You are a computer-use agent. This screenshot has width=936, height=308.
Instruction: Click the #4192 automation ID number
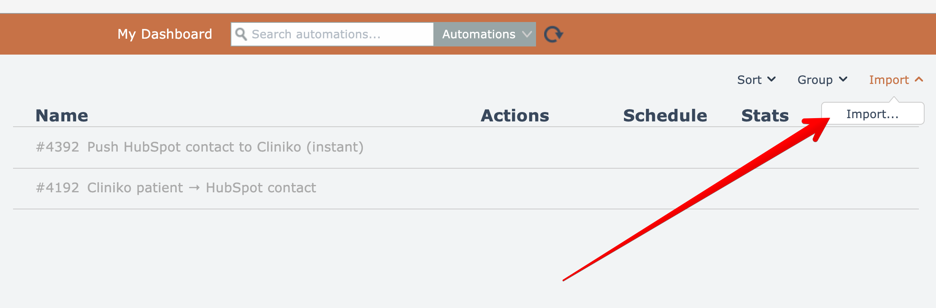(57, 188)
